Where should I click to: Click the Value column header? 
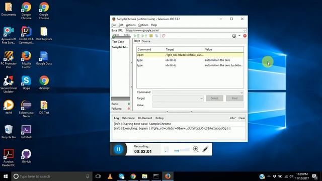tap(224, 49)
